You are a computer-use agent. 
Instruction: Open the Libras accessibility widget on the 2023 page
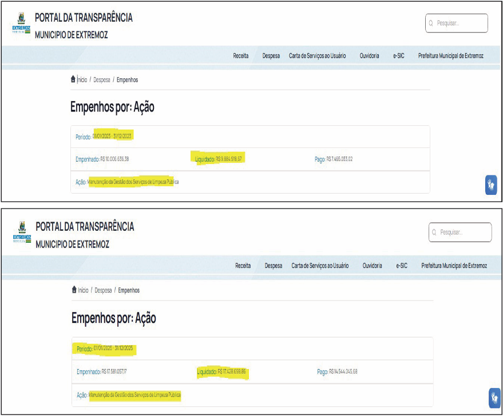click(491, 185)
